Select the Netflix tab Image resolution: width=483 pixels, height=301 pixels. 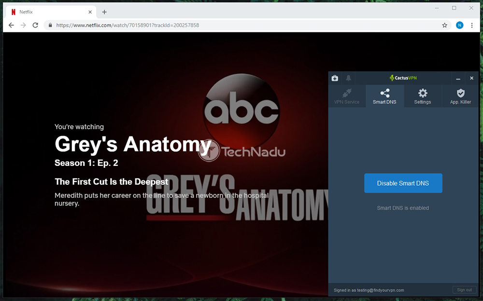[51, 12]
